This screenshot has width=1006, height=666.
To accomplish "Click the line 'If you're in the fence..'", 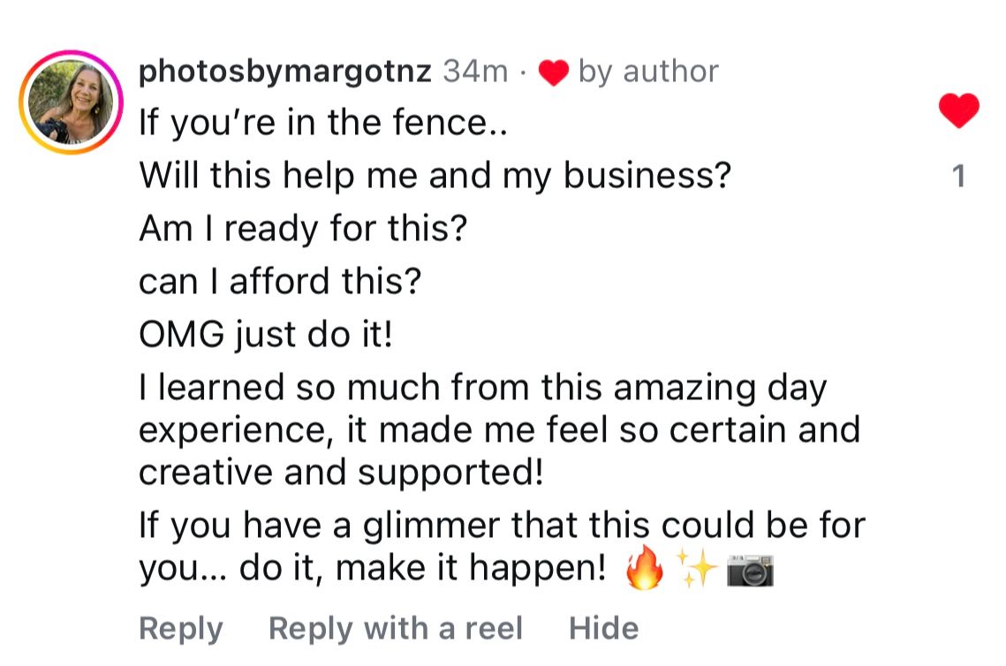I will 323,124.
